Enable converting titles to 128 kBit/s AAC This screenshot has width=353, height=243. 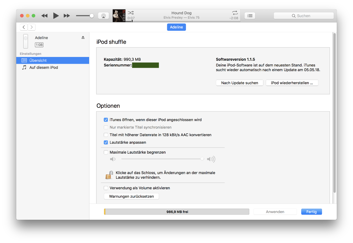[106, 135]
